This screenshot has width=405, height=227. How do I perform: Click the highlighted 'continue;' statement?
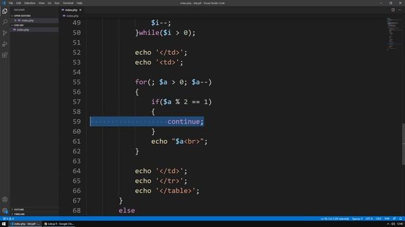pyautogui.click(x=185, y=122)
